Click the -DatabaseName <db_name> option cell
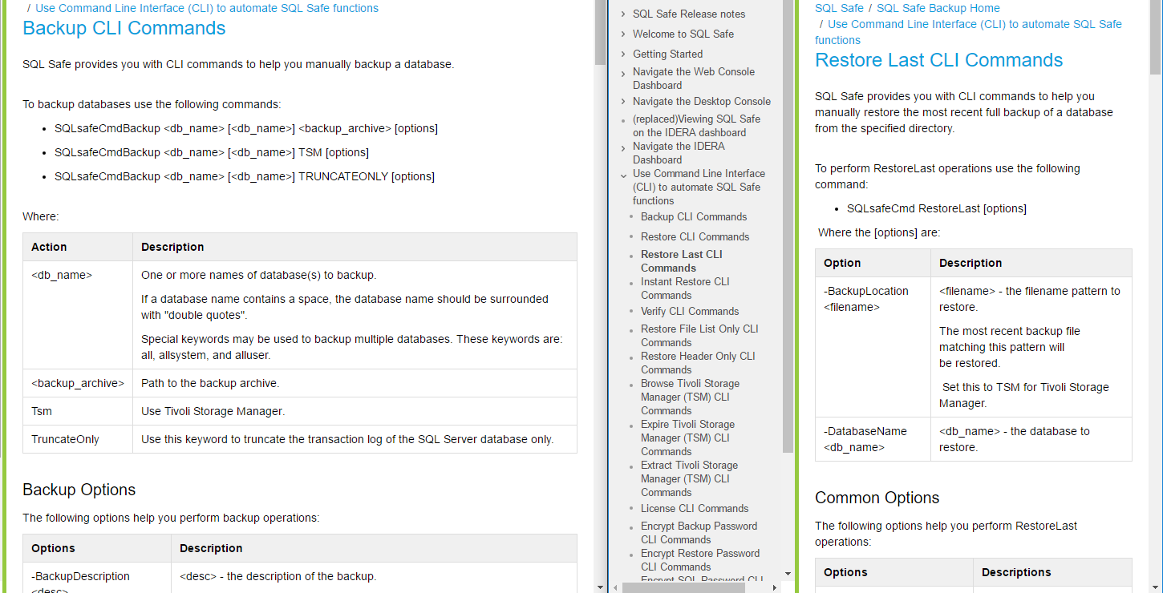The height and width of the screenshot is (593, 1163). pos(873,439)
